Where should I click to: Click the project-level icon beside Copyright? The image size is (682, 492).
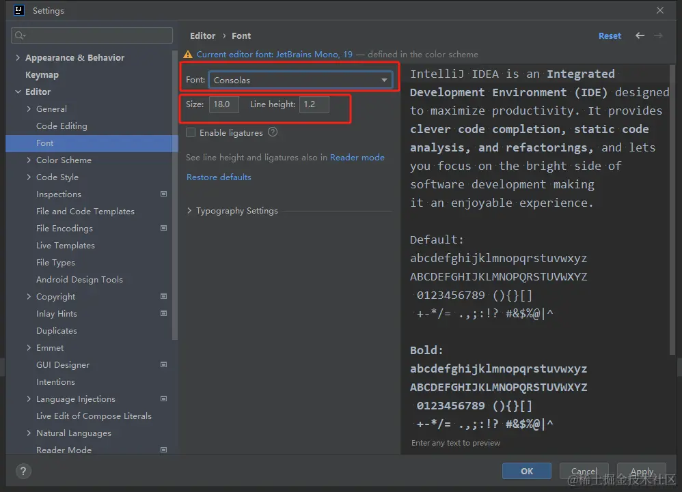(x=163, y=296)
